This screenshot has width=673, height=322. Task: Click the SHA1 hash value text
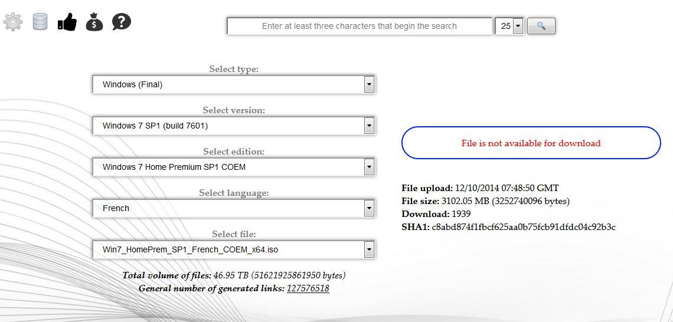(x=524, y=227)
